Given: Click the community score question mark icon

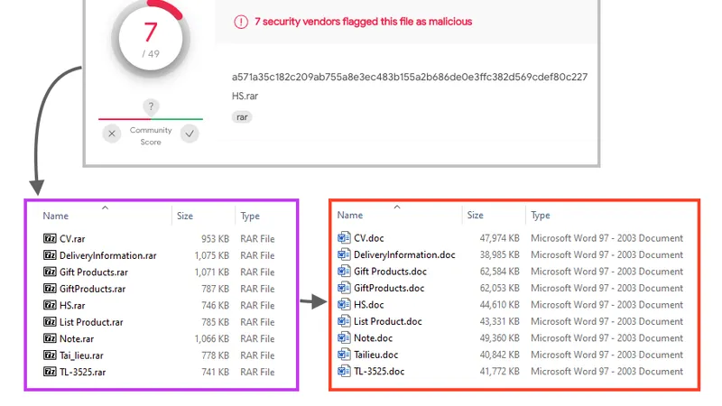Looking at the screenshot, I should pyautogui.click(x=151, y=106).
